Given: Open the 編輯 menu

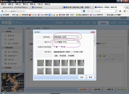Looking at the screenshot, I should pos(11,4).
